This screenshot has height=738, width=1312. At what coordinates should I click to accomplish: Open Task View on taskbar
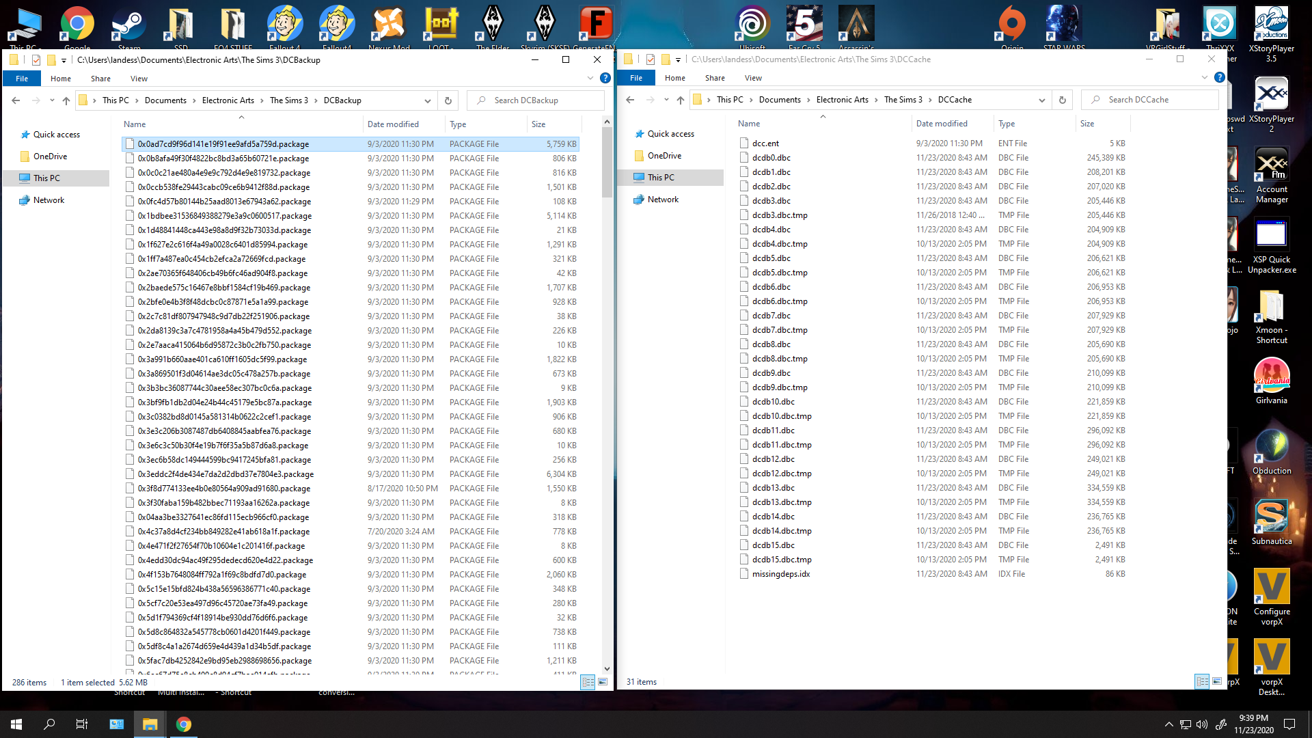point(82,724)
